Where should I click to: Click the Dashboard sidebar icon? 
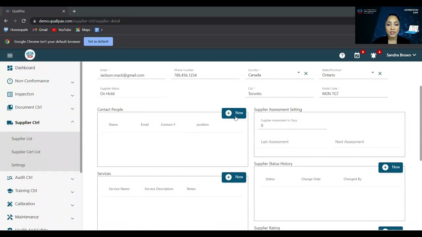[10, 68]
